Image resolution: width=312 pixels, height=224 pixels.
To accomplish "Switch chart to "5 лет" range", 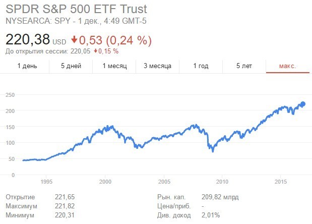I will pyautogui.click(x=244, y=66).
